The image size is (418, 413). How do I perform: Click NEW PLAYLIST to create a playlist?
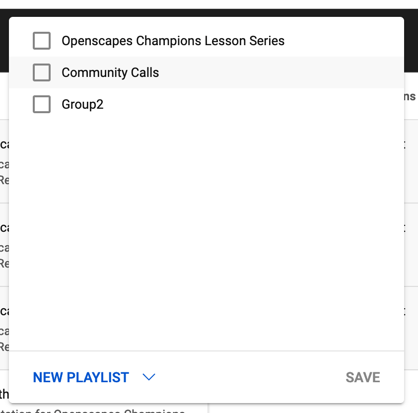(80, 377)
